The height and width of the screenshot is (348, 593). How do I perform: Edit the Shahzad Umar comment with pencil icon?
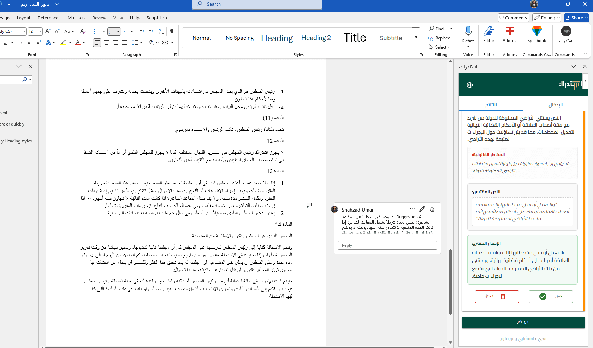click(422, 209)
